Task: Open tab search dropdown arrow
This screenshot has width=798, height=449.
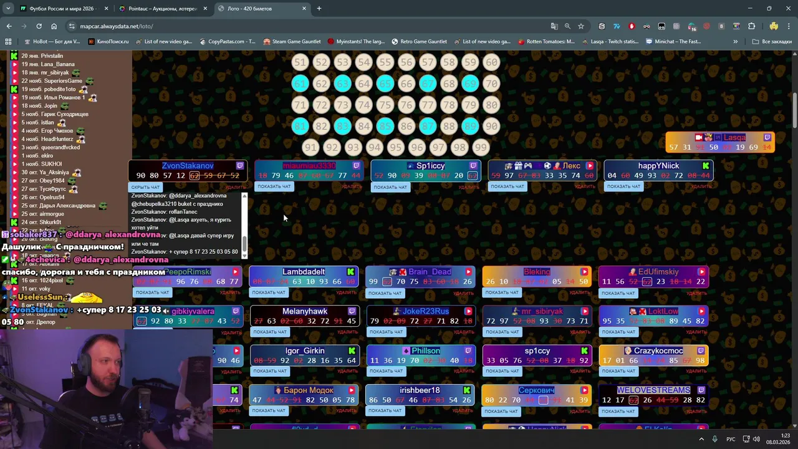Action: tap(8, 9)
